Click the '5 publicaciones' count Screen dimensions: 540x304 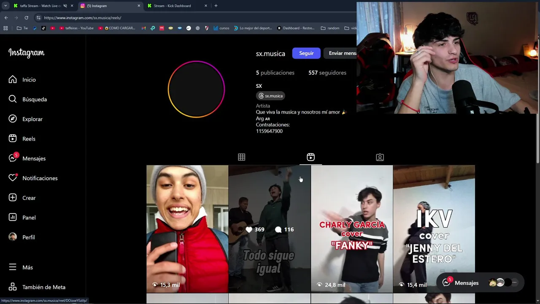[275, 73]
